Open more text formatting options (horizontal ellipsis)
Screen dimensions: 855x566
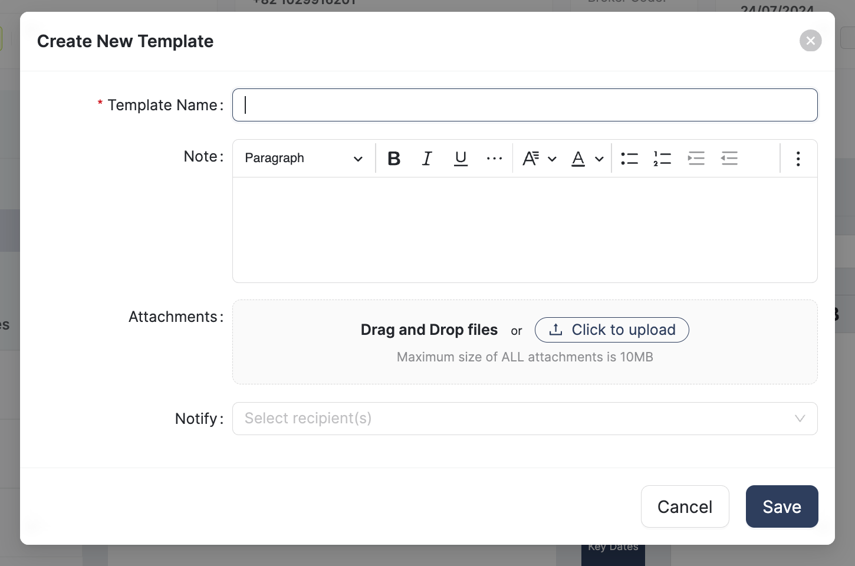(x=494, y=159)
